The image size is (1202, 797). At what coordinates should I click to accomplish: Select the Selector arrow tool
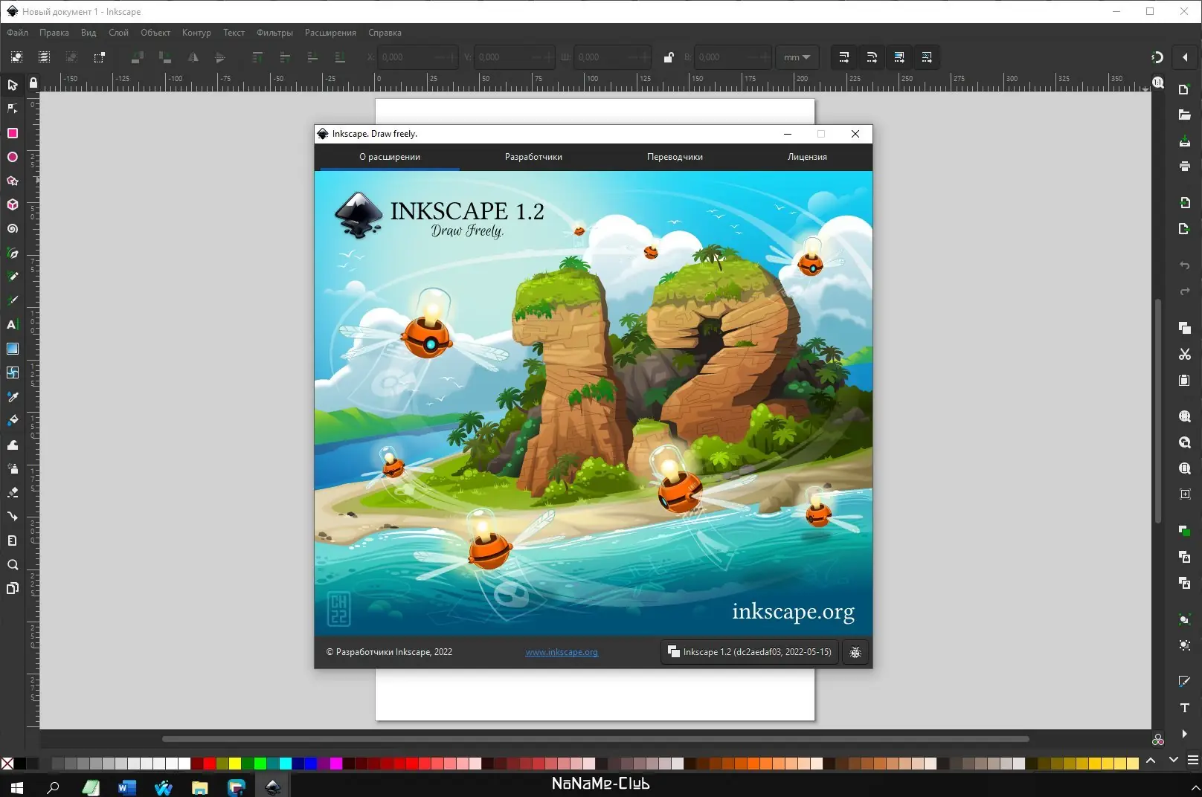pyautogui.click(x=13, y=85)
